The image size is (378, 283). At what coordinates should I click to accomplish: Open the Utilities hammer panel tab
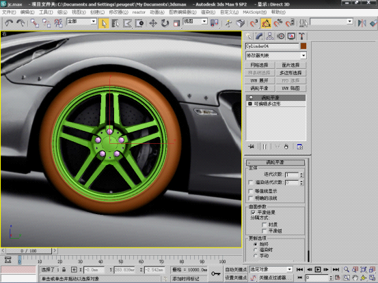(301, 36)
